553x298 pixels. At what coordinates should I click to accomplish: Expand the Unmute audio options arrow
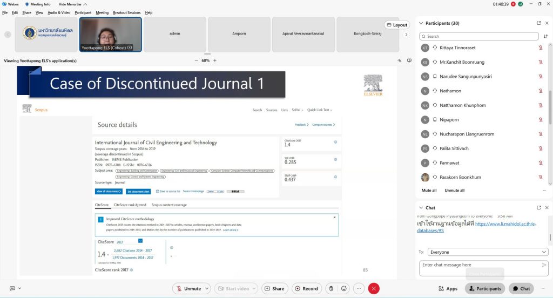pyautogui.click(x=206, y=289)
